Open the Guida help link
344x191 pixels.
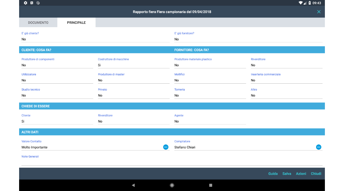click(273, 174)
